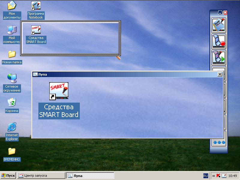The height and width of the screenshot is (180, 240).
Task: Click the three-dot more button in launch center
Action: 219,142
